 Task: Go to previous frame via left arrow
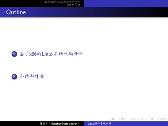(119, 119)
